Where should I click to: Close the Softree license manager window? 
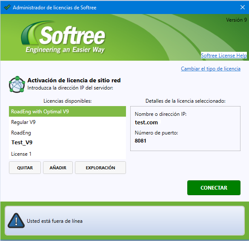(x=243, y=7)
